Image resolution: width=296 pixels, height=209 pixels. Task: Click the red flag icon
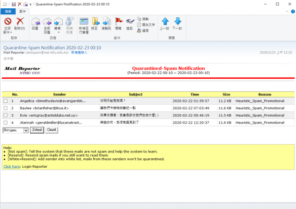pos(118,22)
